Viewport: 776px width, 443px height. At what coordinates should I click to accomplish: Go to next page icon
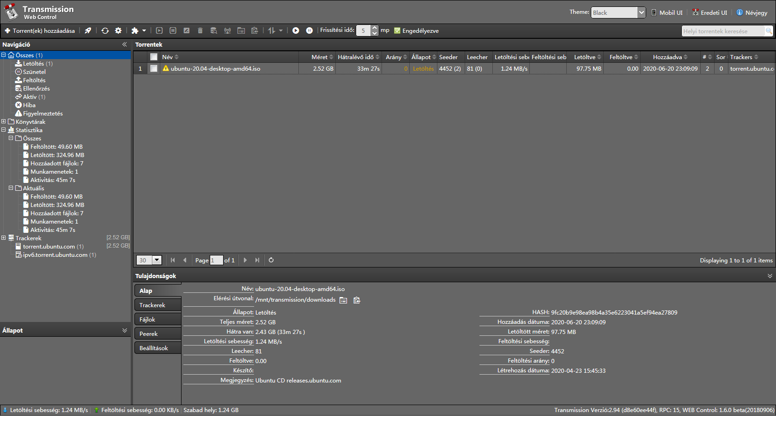245,260
